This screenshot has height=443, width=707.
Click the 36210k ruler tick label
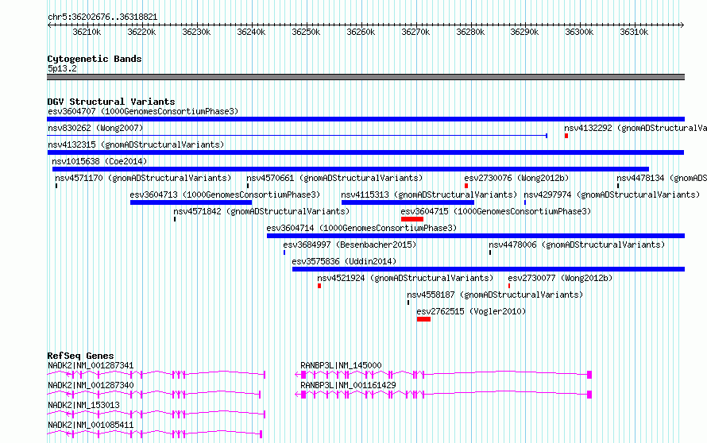[x=87, y=33]
